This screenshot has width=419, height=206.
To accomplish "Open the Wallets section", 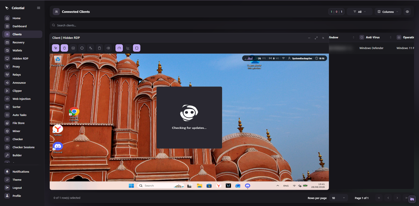I will click(x=22, y=50).
